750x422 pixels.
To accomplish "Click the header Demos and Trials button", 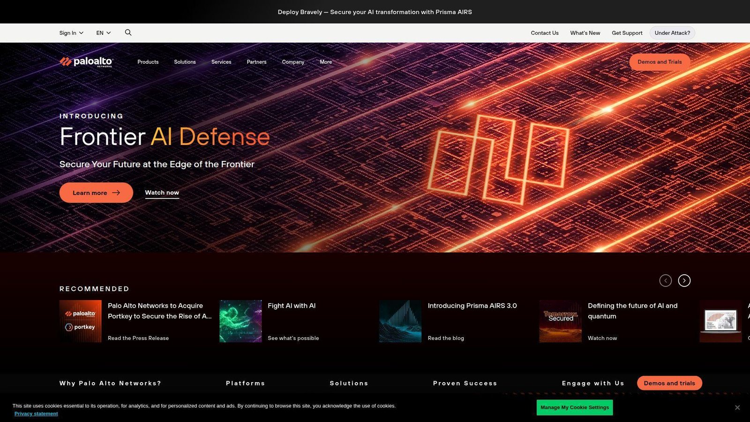I will [660, 62].
